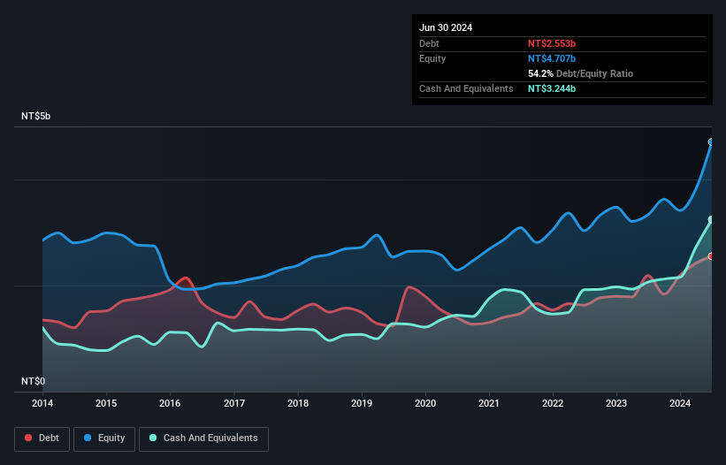The height and width of the screenshot is (465, 726).
Task: Click the 2023 x-axis label
Action: tap(616, 403)
